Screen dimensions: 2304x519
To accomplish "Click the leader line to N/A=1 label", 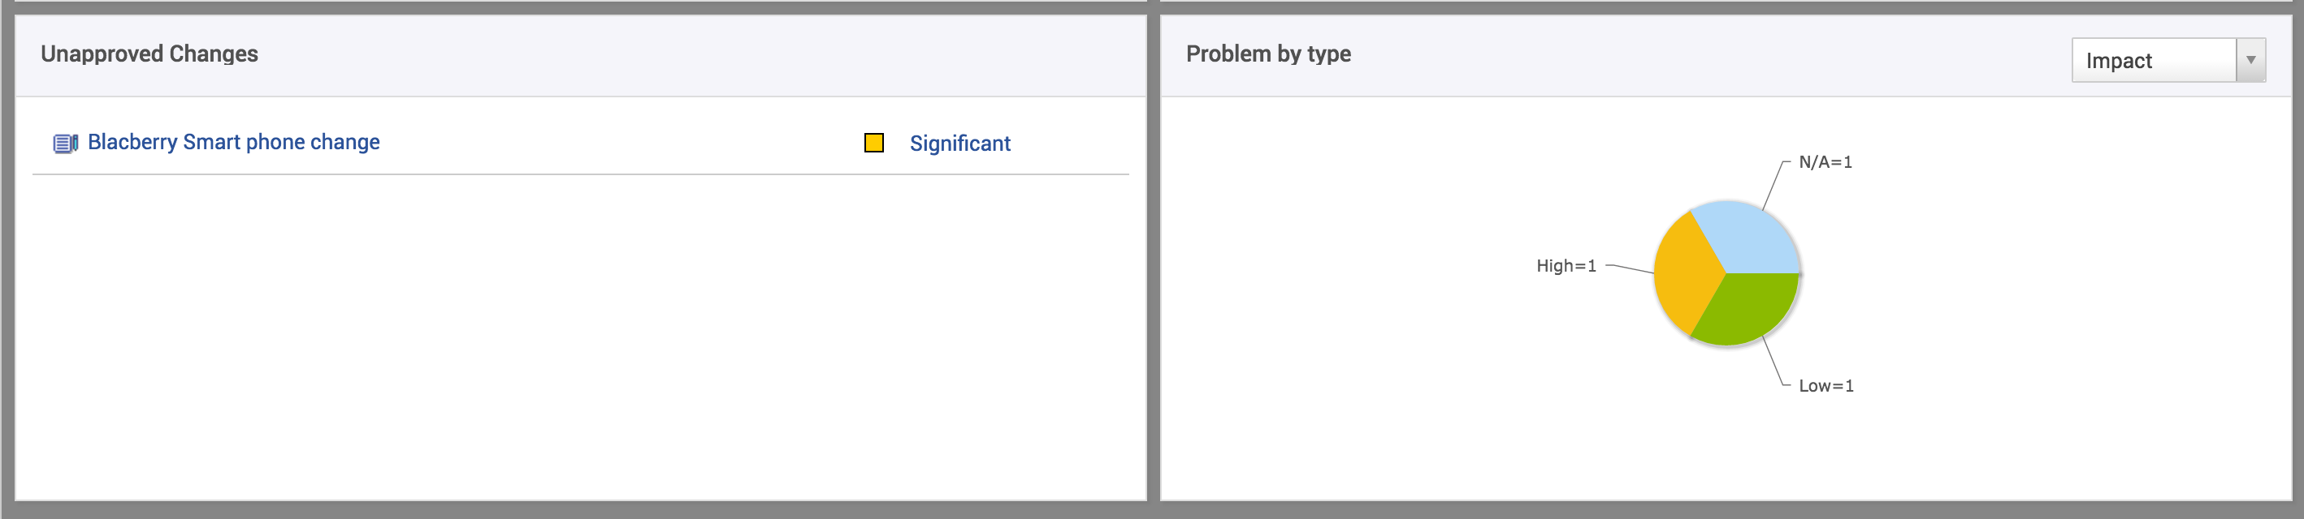I will click(x=1772, y=185).
